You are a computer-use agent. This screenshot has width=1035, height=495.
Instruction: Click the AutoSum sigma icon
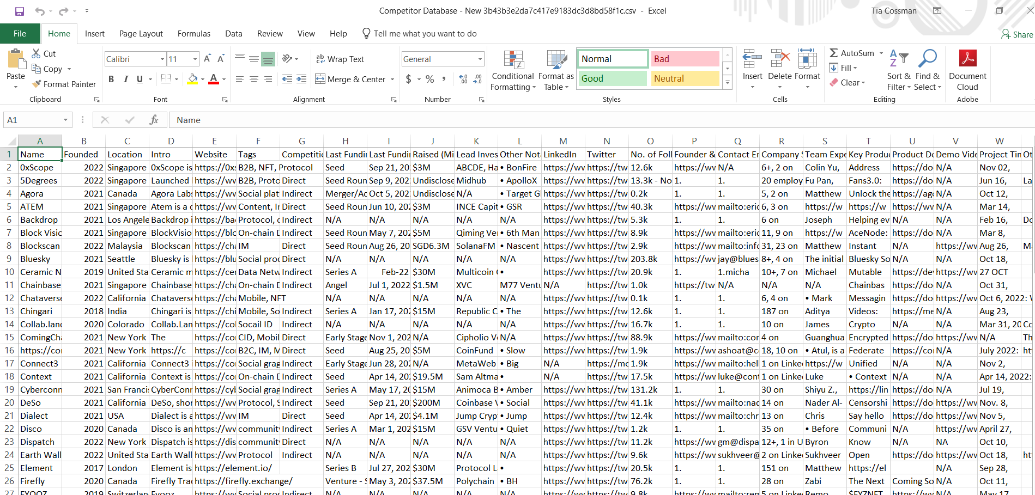click(x=834, y=53)
